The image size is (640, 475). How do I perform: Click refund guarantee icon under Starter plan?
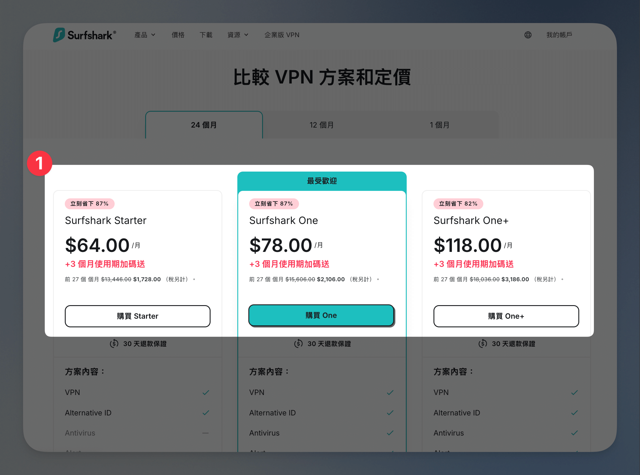pyautogui.click(x=114, y=343)
